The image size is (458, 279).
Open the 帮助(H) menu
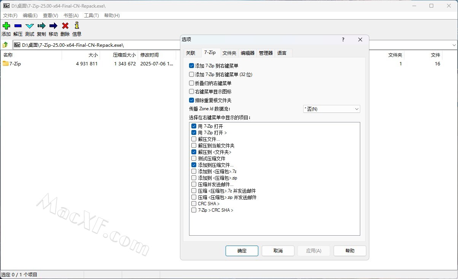pos(112,16)
